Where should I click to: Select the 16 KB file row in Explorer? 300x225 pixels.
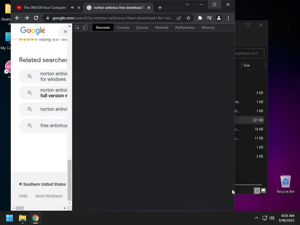250,129
